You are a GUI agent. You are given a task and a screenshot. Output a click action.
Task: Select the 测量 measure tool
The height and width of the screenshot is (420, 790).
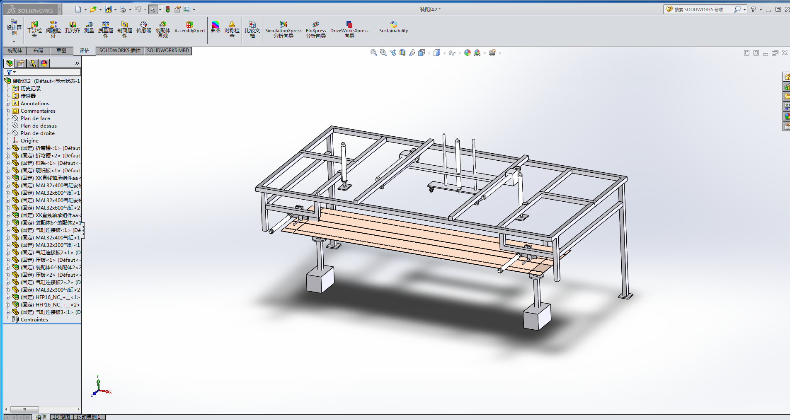(89, 27)
